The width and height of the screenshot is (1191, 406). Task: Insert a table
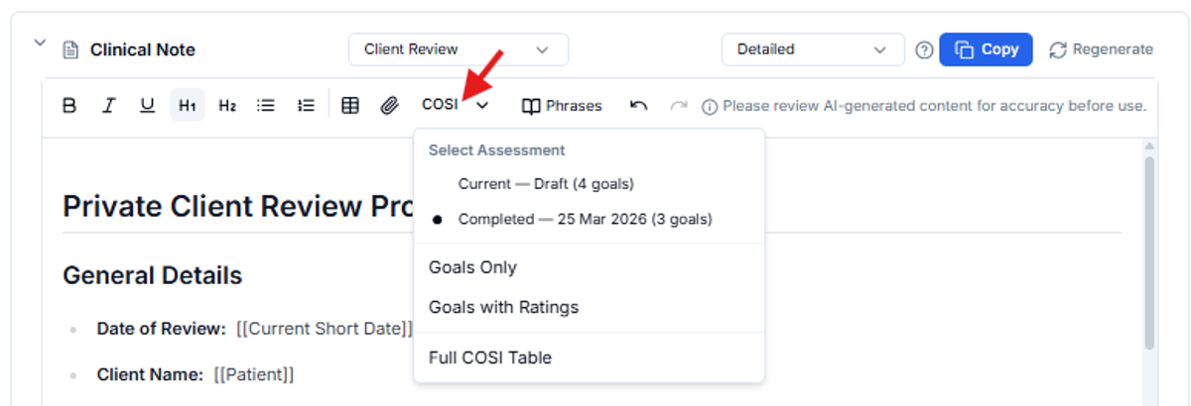point(350,105)
